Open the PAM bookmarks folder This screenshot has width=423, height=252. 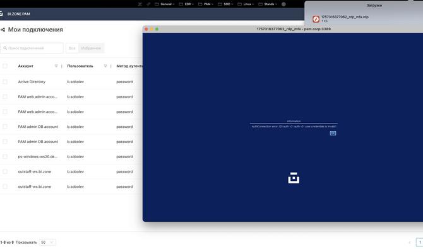pyautogui.click(x=206, y=4)
